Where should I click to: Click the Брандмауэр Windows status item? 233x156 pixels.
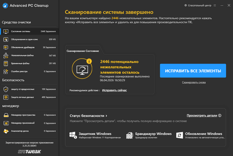tap(149, 135)
